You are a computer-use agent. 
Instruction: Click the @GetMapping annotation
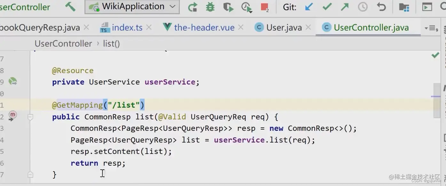pos(77,105)
